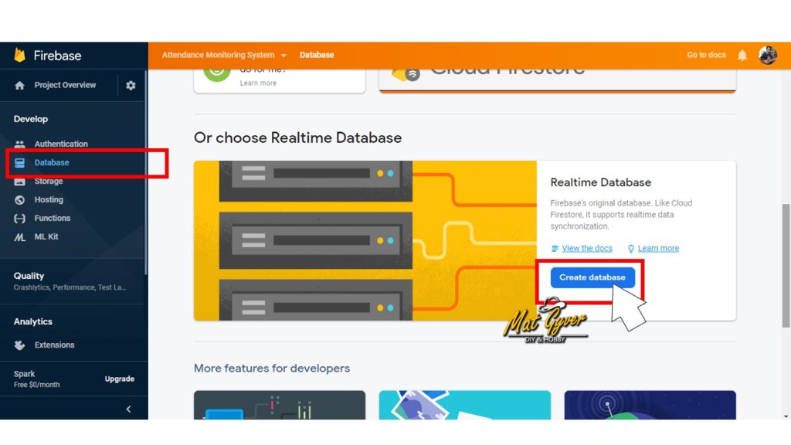Open the View the docs link
Viewport: 791px width, 445px height.
(x=586, y=249)
